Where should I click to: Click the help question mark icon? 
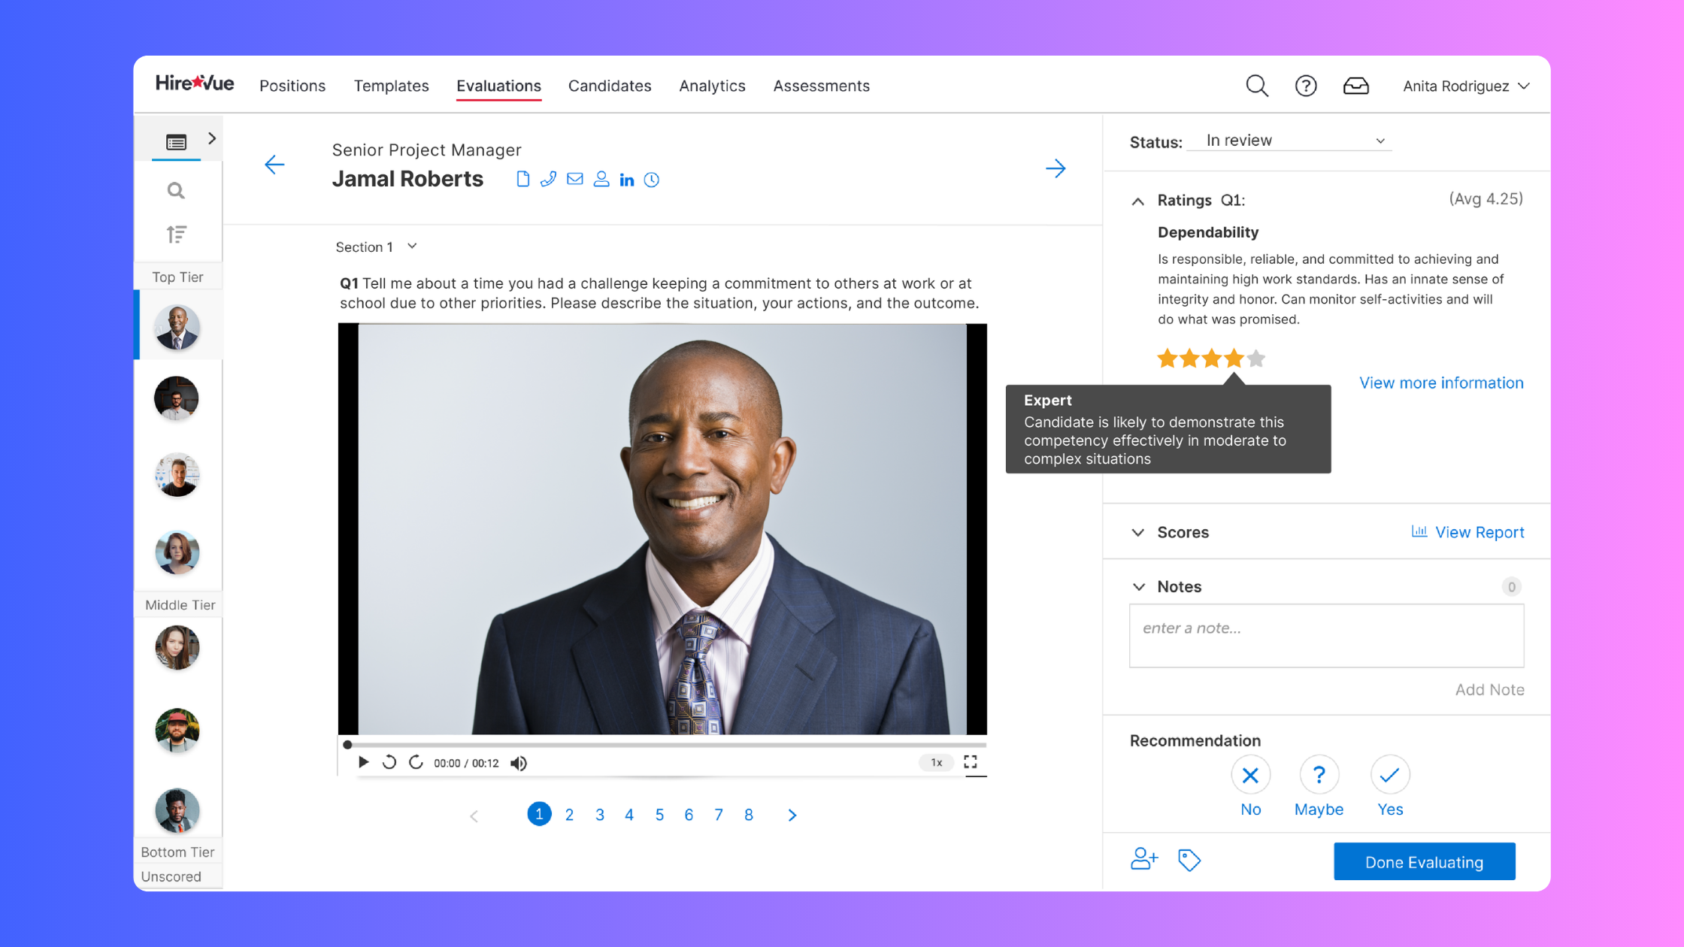(x=1306, y=86)
